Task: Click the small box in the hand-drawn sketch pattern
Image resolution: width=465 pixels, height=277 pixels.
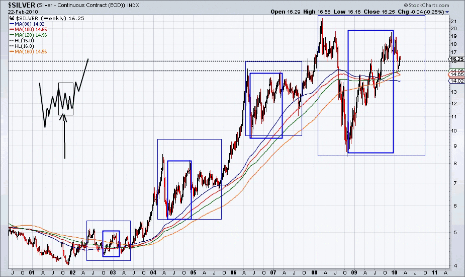Action: point(66,99)
